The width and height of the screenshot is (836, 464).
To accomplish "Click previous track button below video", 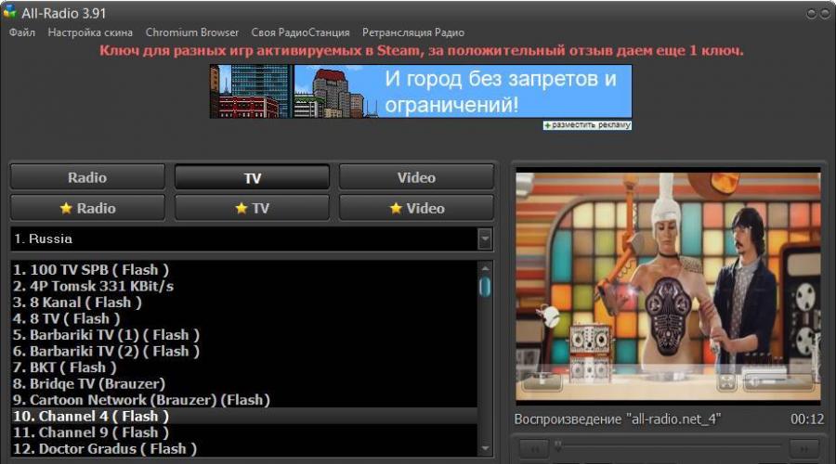I will point(534,449).
